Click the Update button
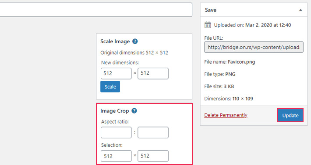Viewport: 311px width, 165px height. (x=290, y=115)
